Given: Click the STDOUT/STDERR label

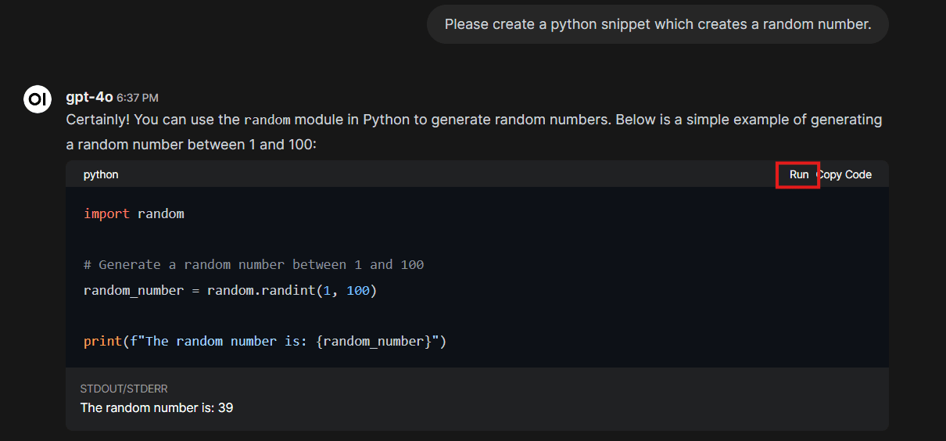Looking at the screenshot, I should pos(124,389).
